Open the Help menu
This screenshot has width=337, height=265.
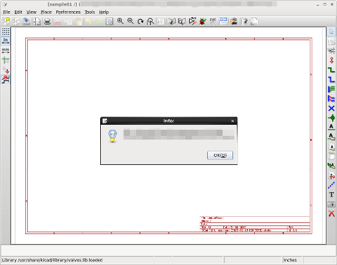click(104, 12)
